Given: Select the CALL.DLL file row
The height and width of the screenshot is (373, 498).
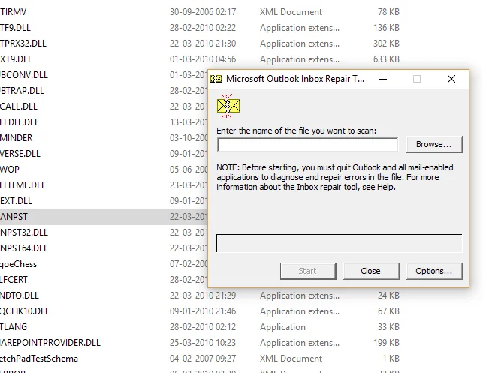Looking at the screenshot, I should 104,107.
